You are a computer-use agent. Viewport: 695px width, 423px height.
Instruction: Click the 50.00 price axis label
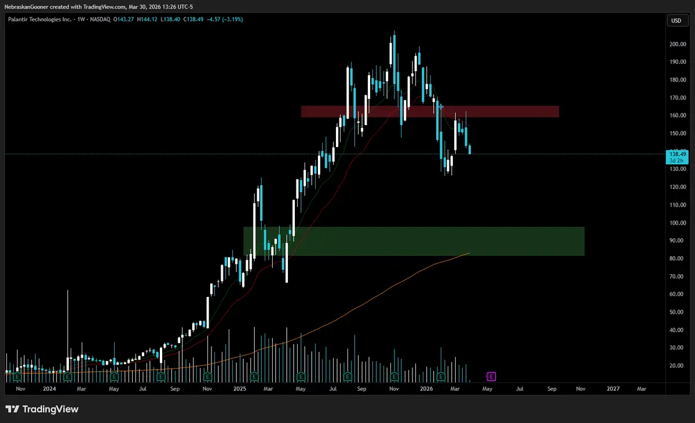[678, 312]
